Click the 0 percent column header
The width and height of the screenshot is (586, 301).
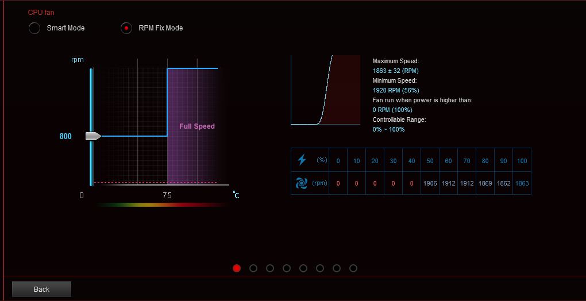[338, 161]
